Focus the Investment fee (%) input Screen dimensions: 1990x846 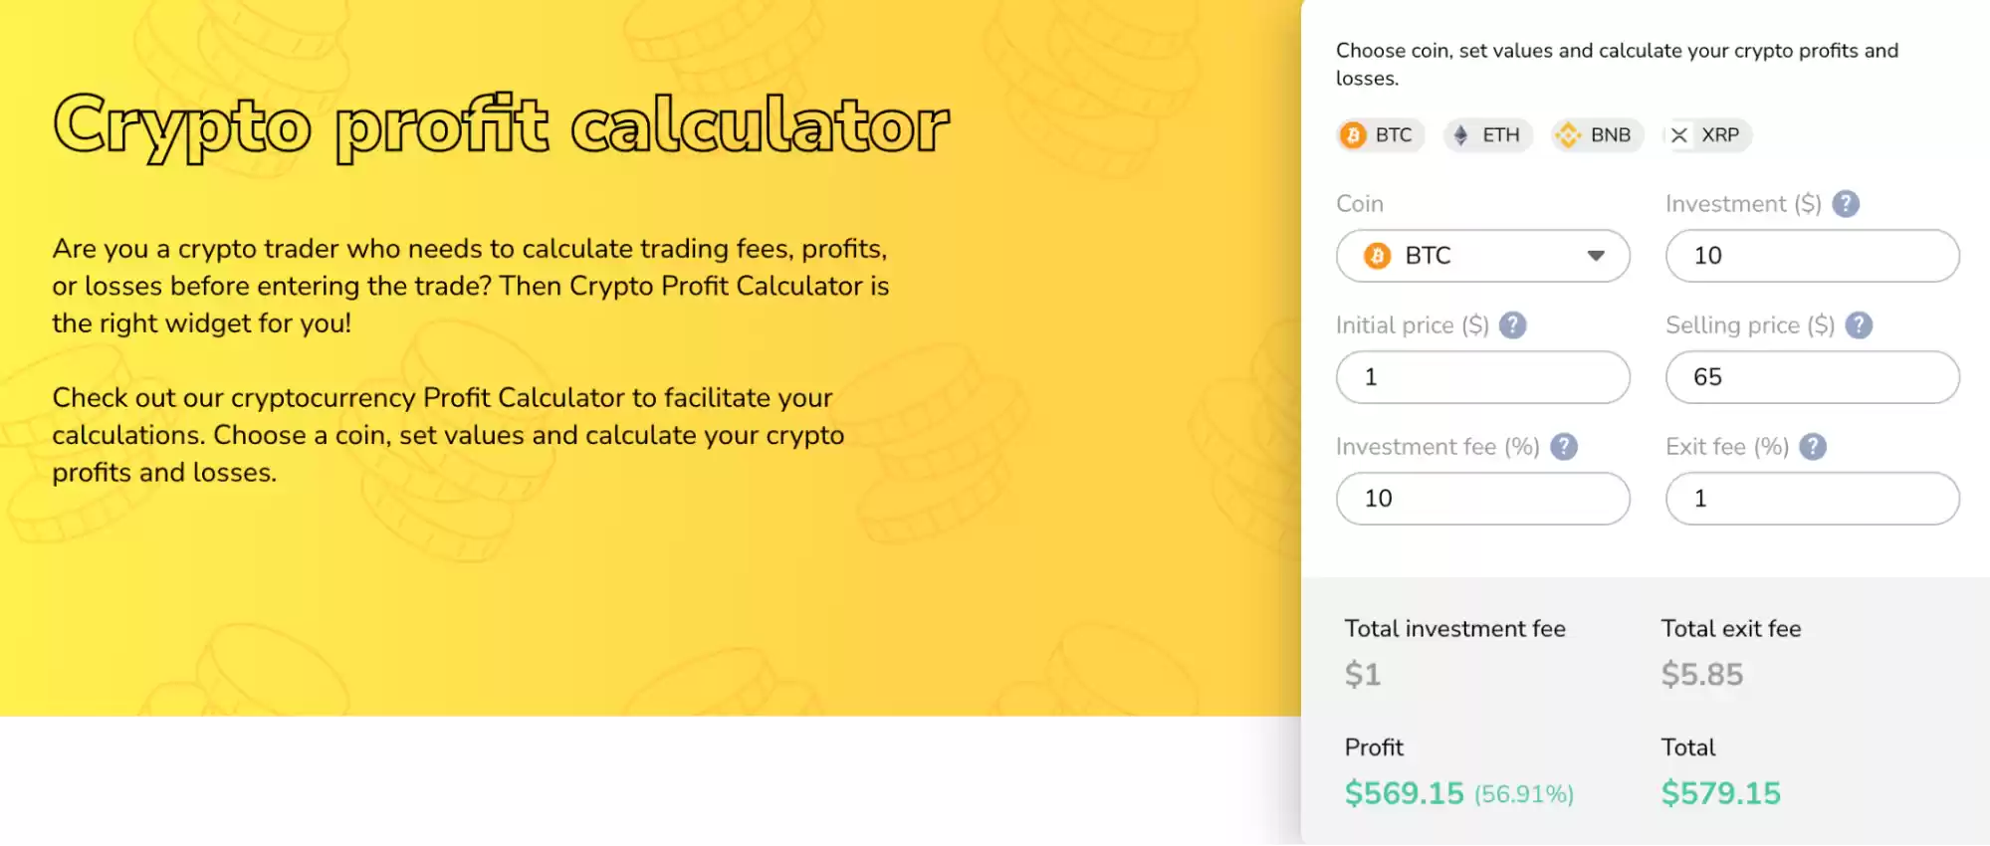coord(1482,499)
